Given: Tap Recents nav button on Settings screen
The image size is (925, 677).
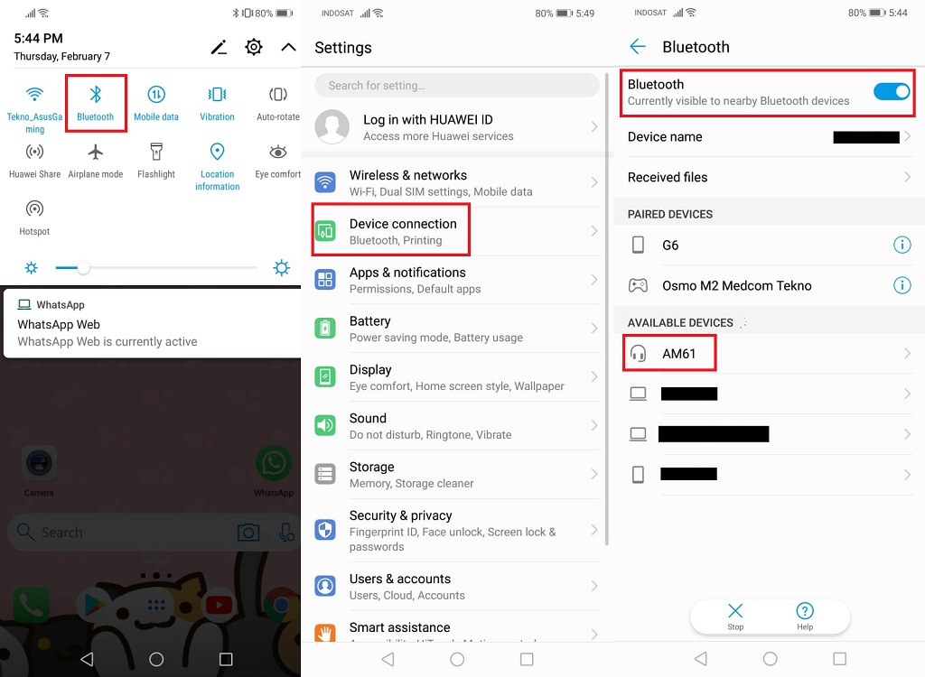Looking at the screenshot, I should coord(527,659).
